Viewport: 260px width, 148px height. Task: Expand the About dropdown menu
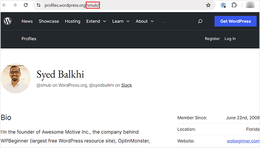[145, 21]
